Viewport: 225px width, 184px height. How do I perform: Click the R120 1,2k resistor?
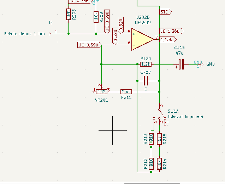point(146,64)
